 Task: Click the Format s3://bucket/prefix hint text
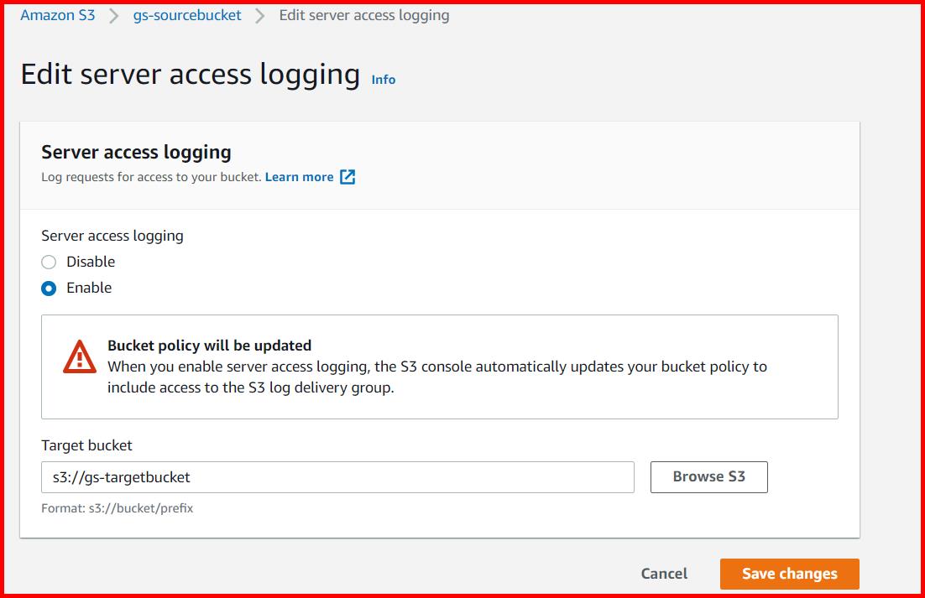[117, 507]
